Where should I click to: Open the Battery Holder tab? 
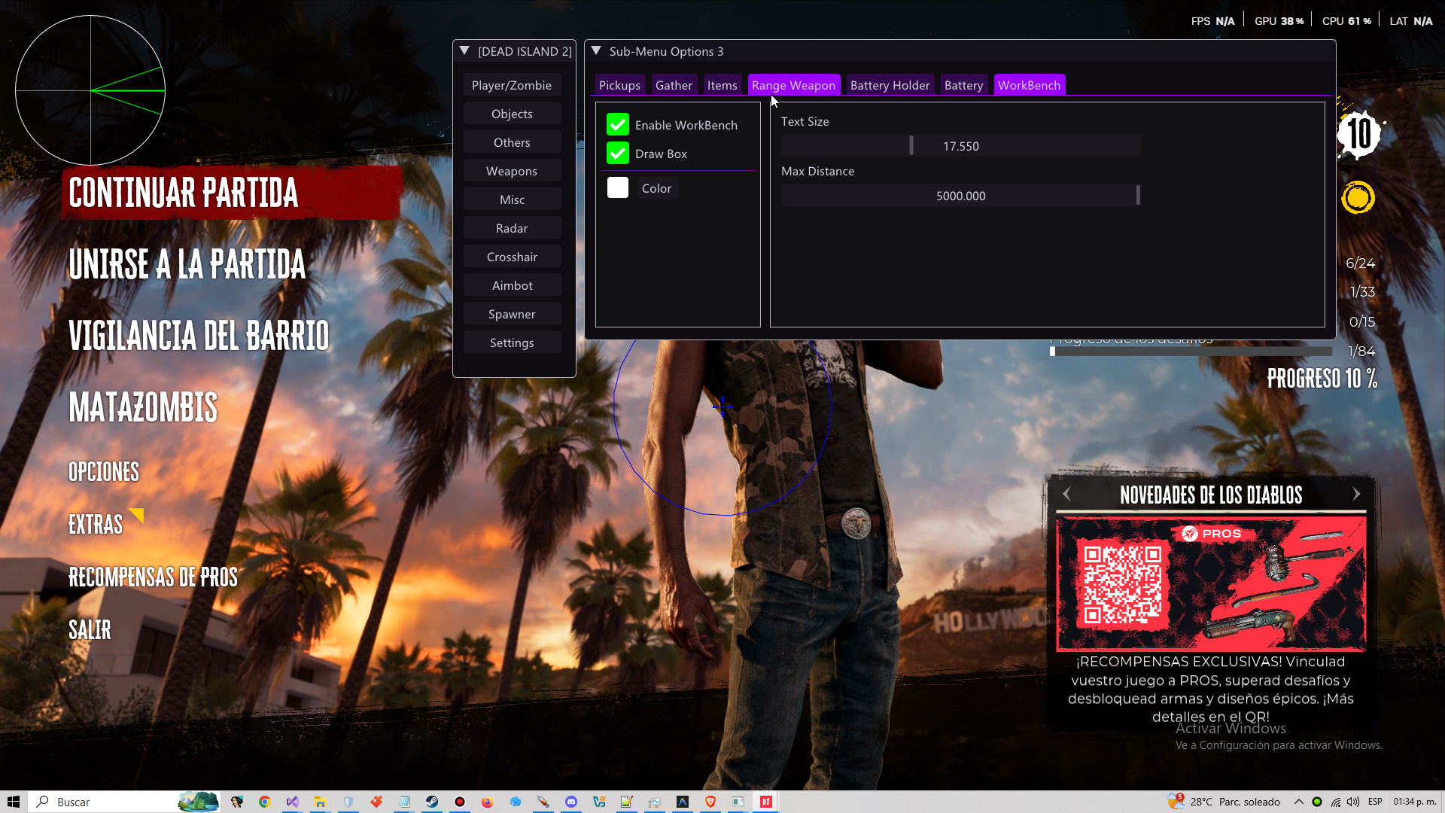[890, 84]
